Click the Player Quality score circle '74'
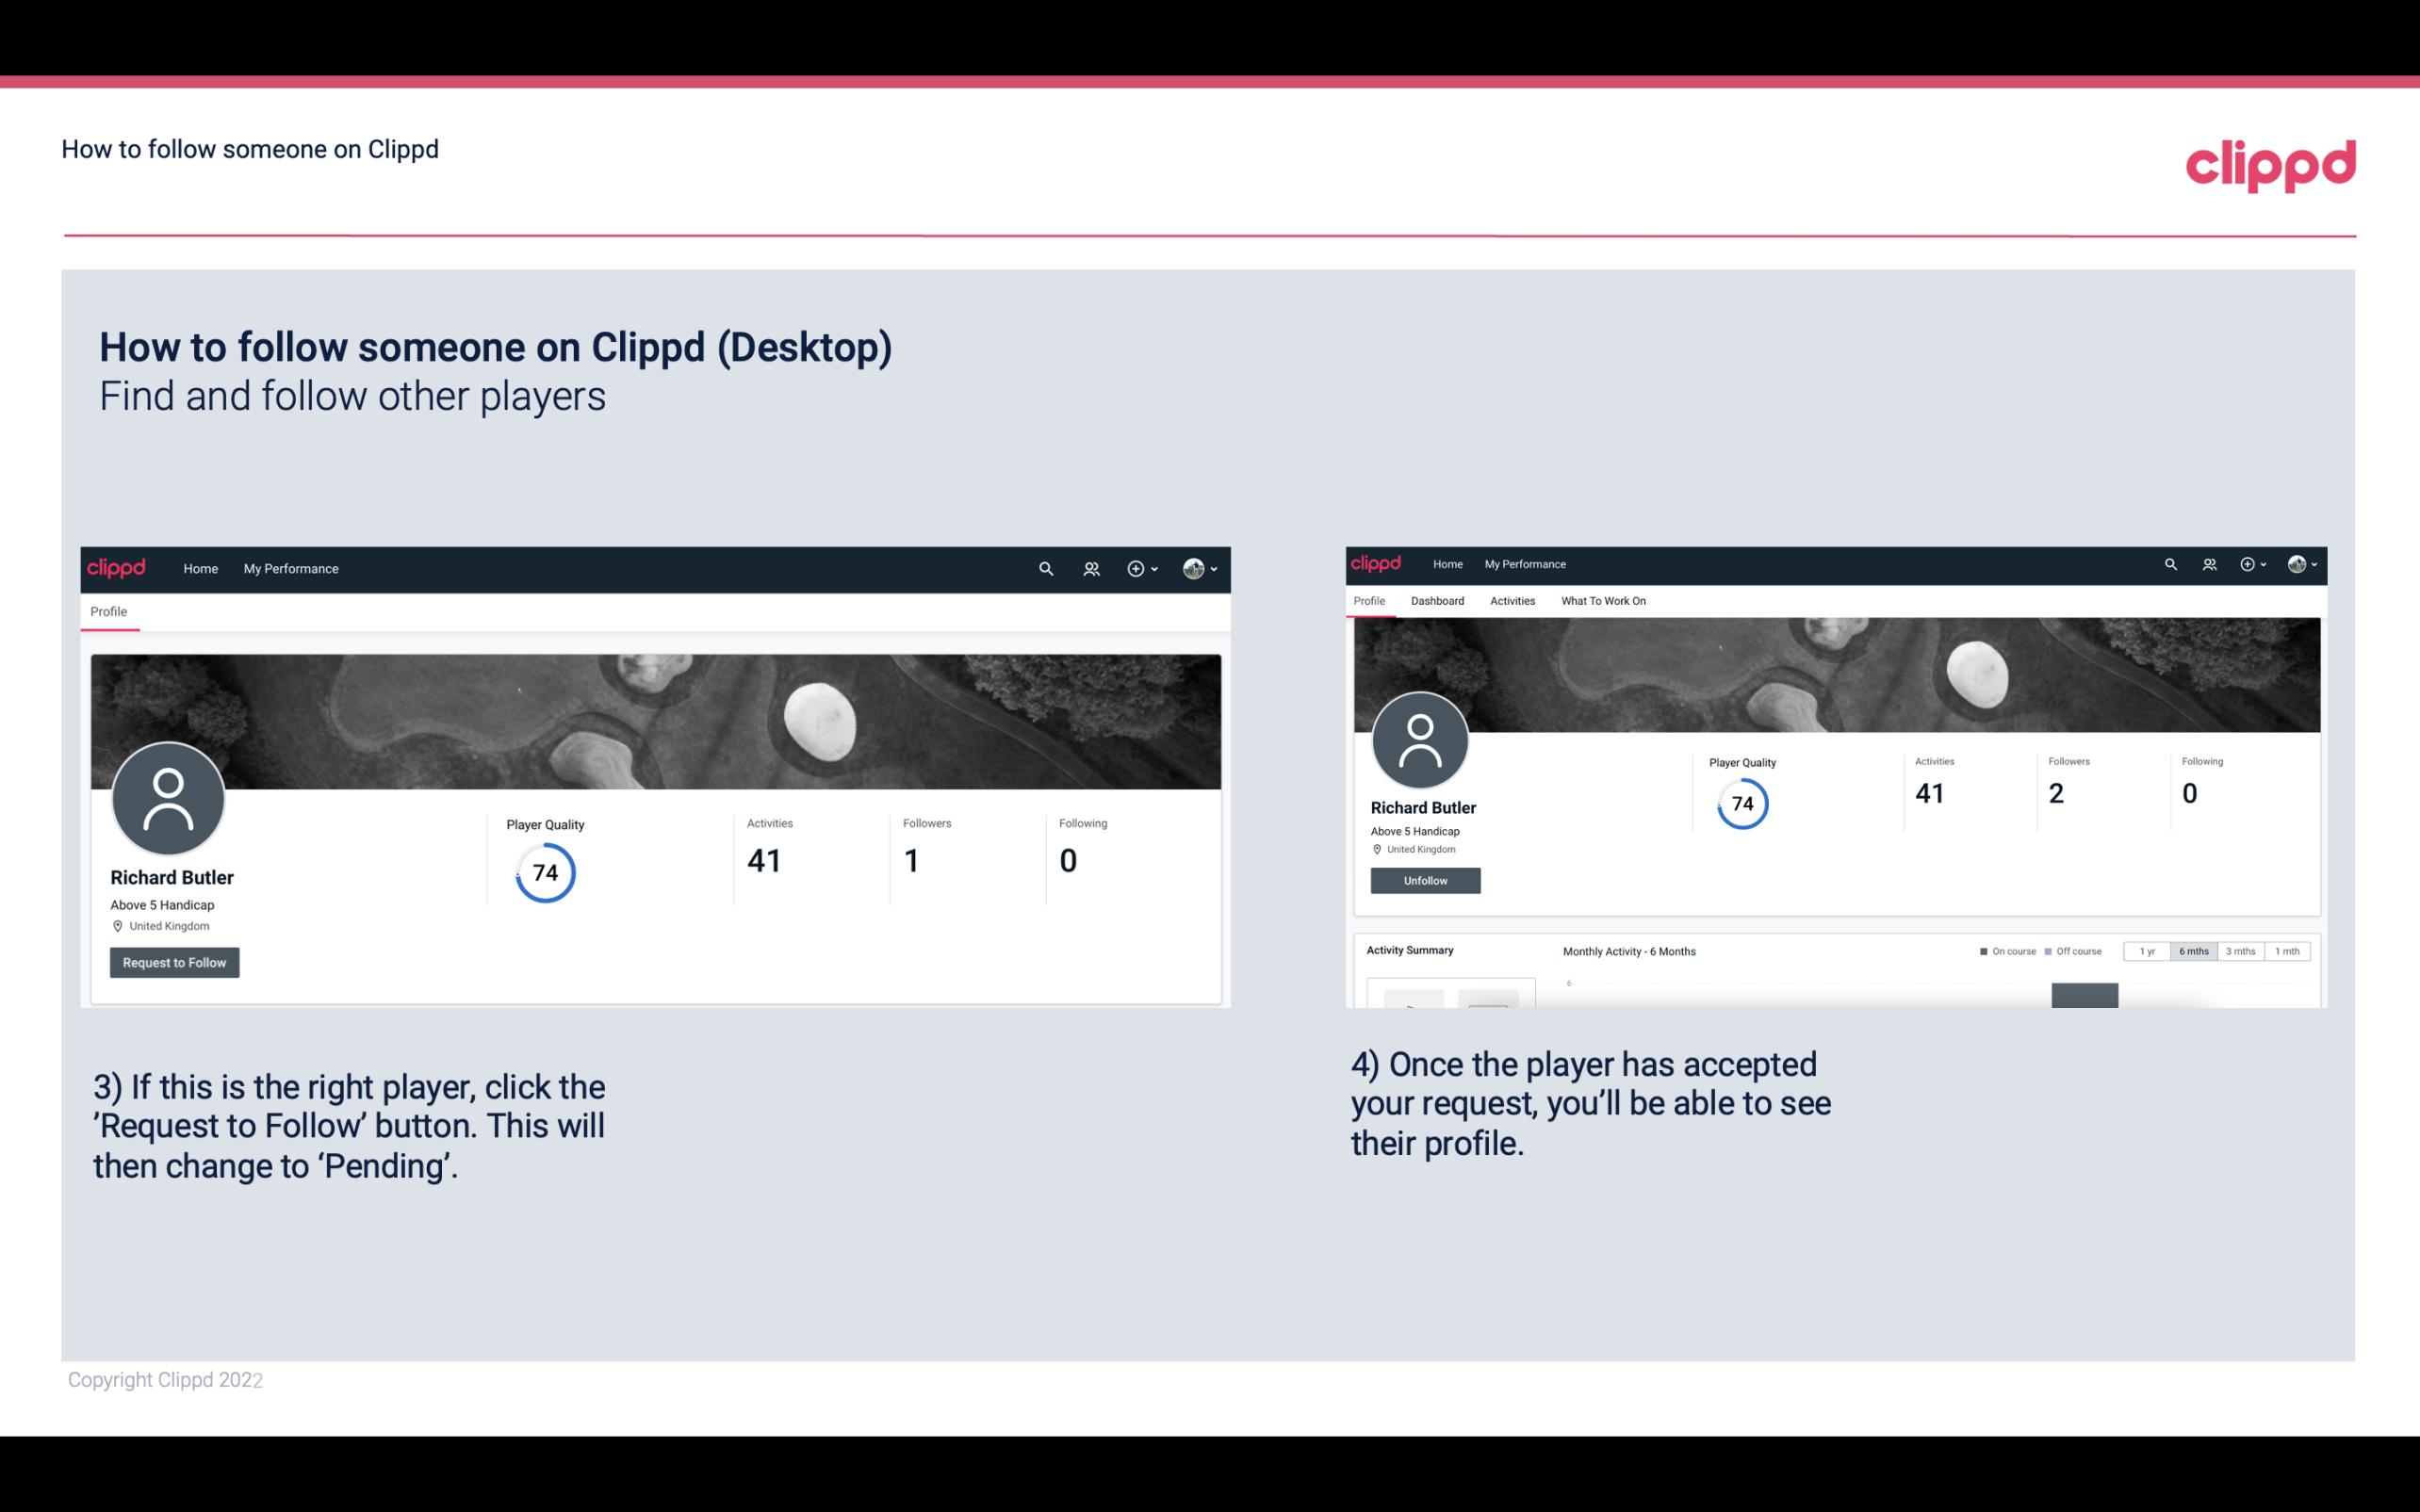The image size is (2420, 1512). [x=544, y=871]
